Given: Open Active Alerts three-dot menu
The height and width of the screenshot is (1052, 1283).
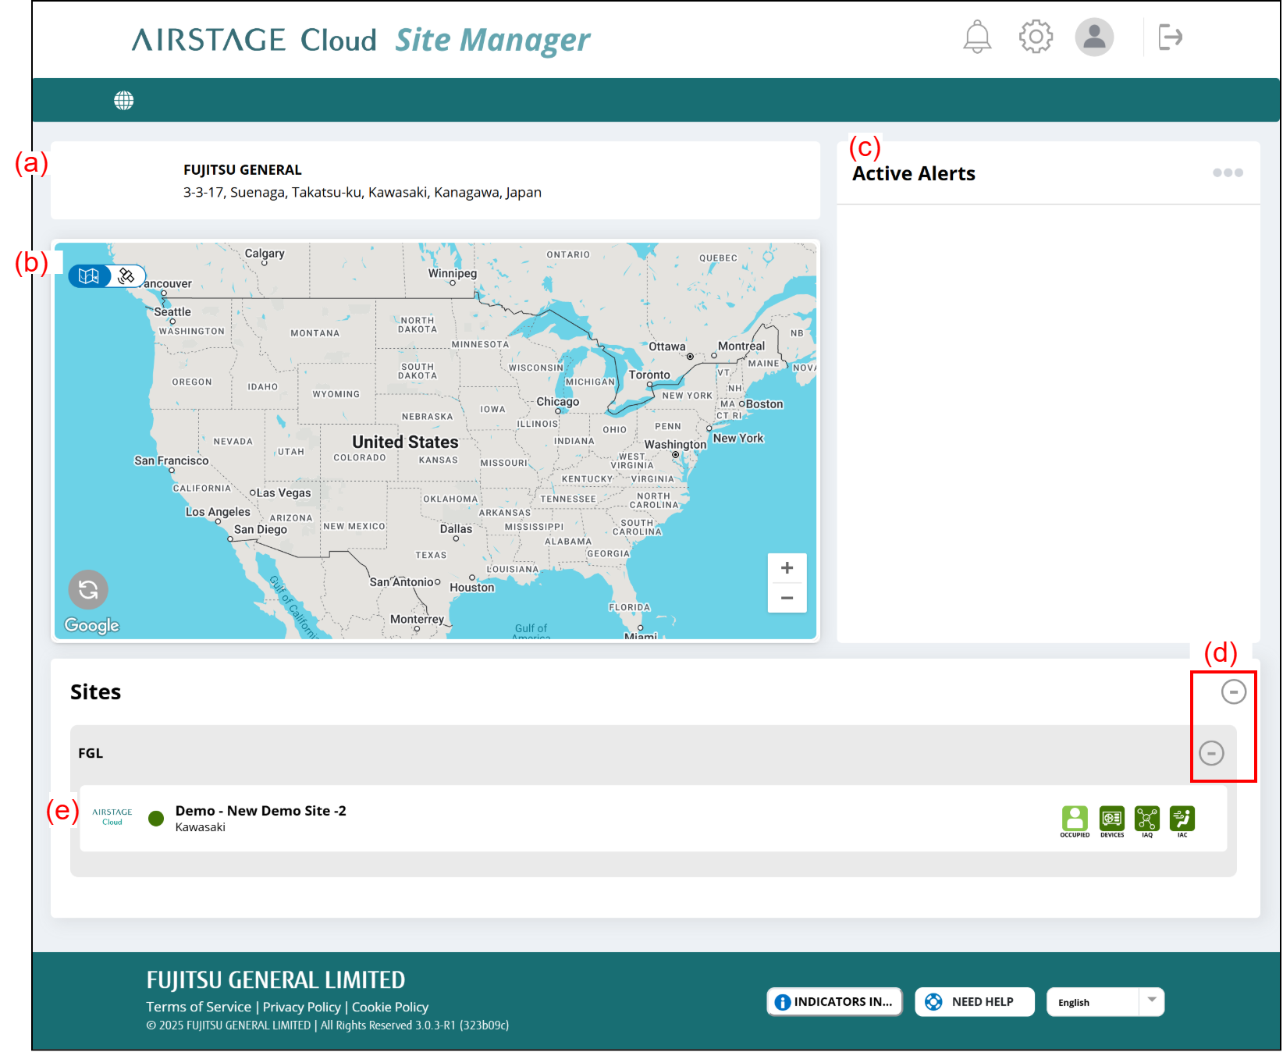Looking at the screenshot, I should (x=1228, y=172).
